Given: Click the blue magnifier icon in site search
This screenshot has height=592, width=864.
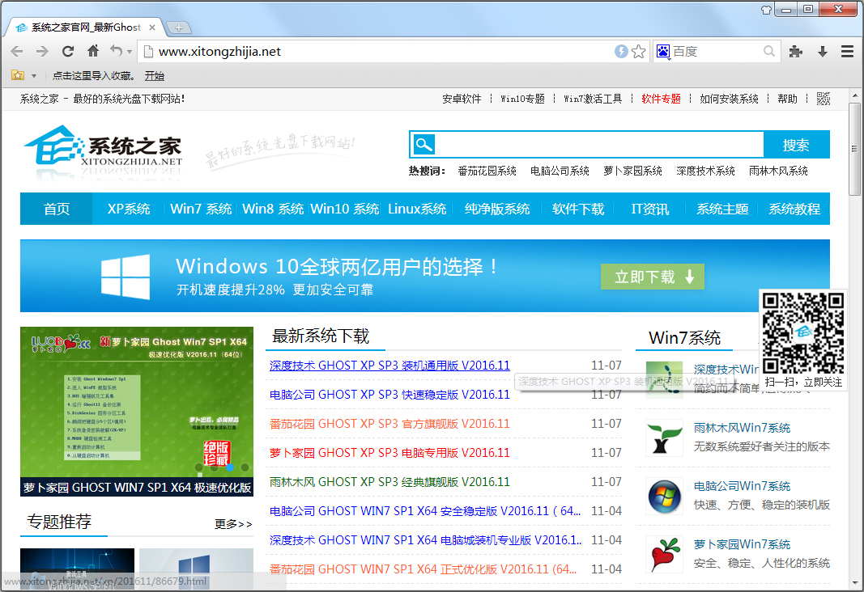Looking at the screenshot, I should click(x=423, y=145).
